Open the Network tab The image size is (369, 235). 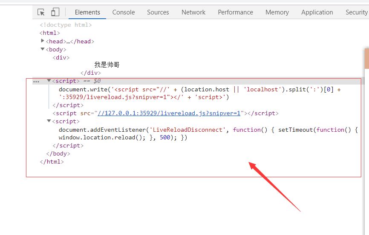tap(193, 12)
